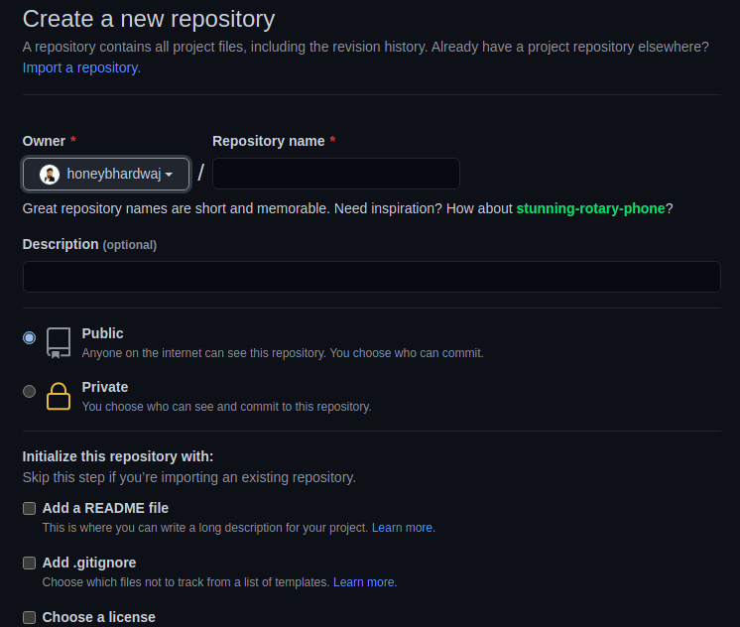Click the Create a new repository heading
740x627 pixels.
149,20
